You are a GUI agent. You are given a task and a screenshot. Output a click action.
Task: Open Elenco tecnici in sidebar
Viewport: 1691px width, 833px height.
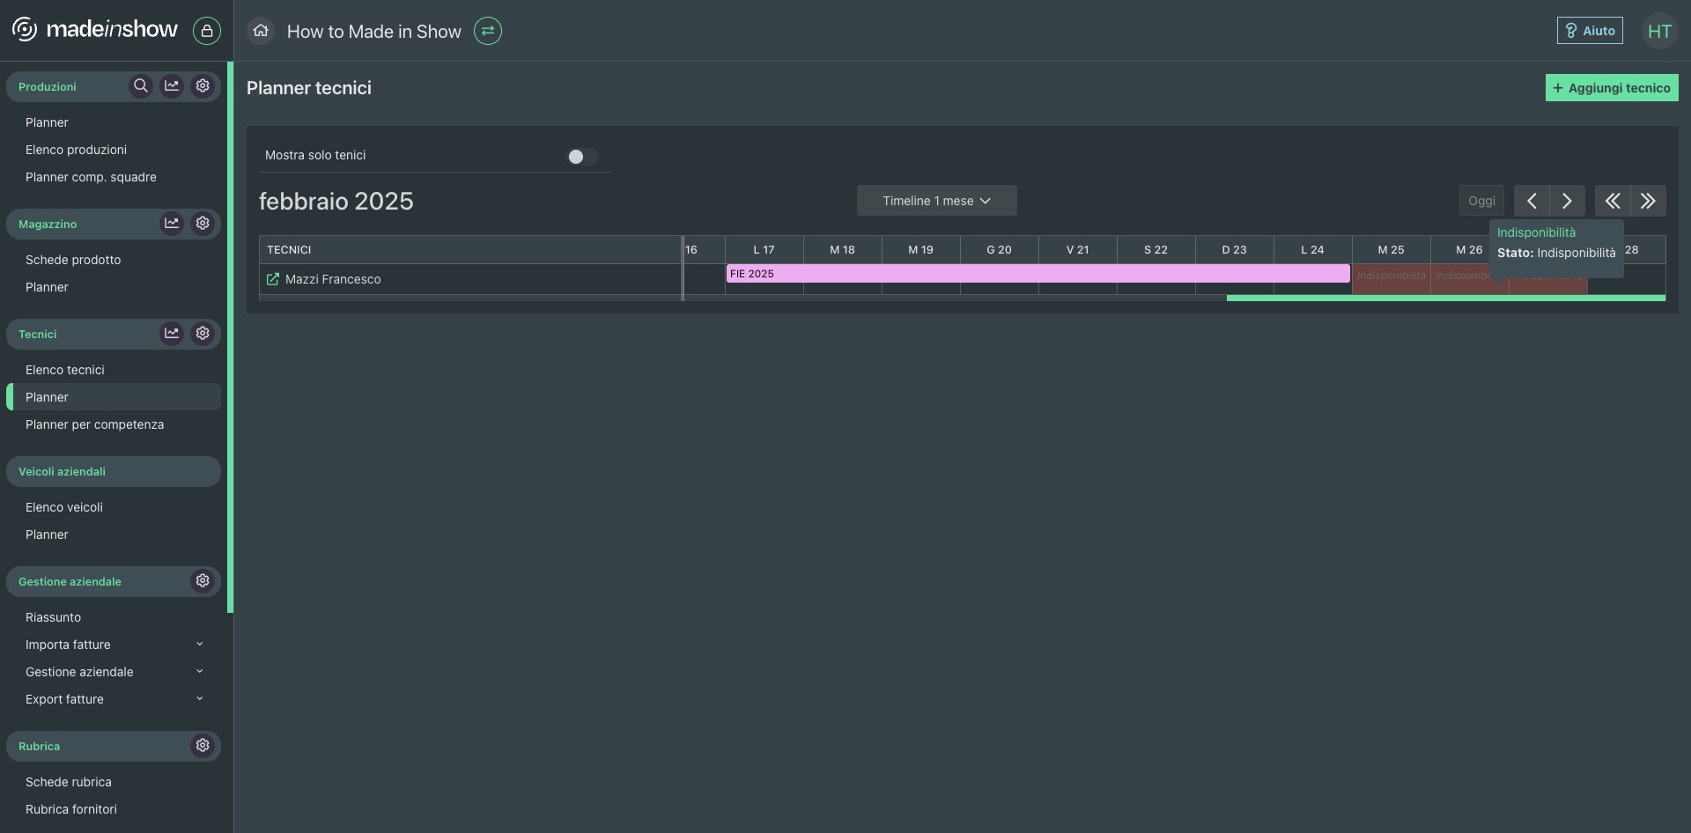[65, 370]
